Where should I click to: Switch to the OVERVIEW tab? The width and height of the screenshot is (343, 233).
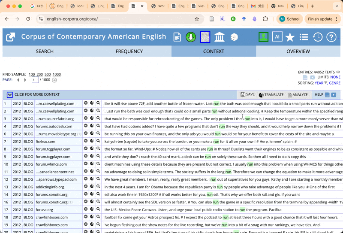(298, 51)
